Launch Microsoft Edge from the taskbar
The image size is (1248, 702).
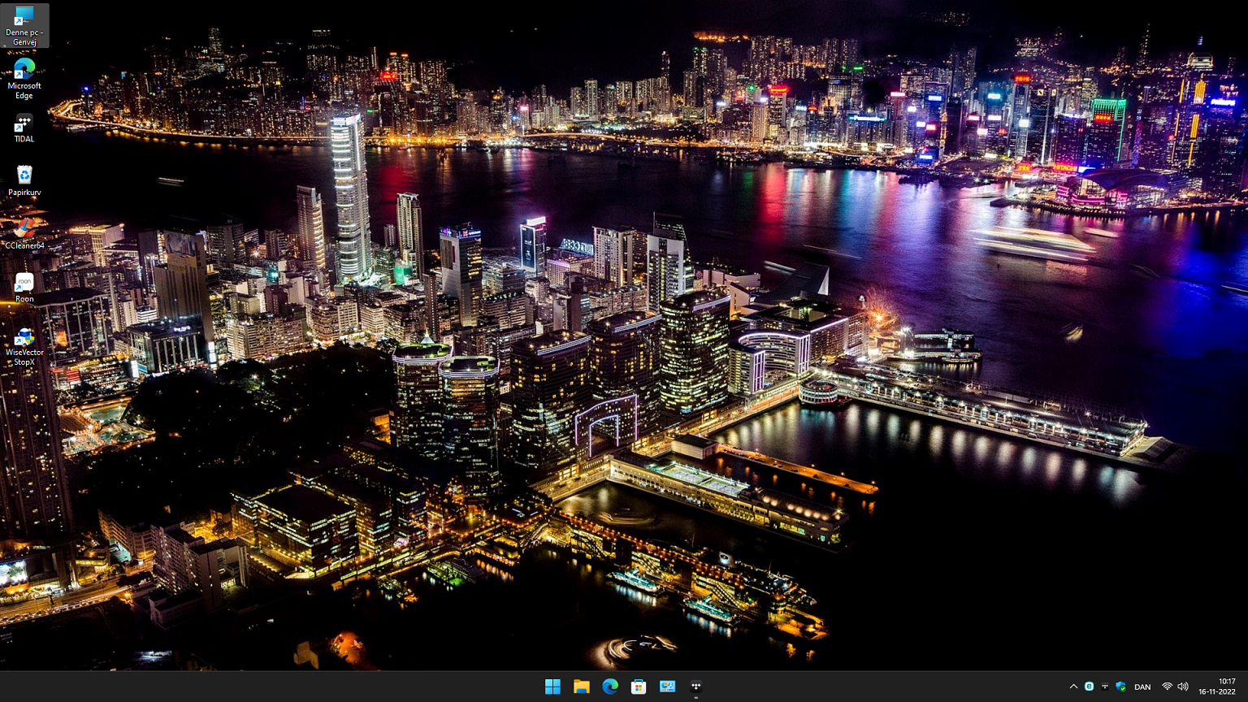(x=610, y=687)
